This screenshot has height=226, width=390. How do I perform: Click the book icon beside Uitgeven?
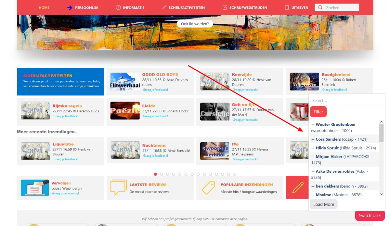click(x=287, y=7)
